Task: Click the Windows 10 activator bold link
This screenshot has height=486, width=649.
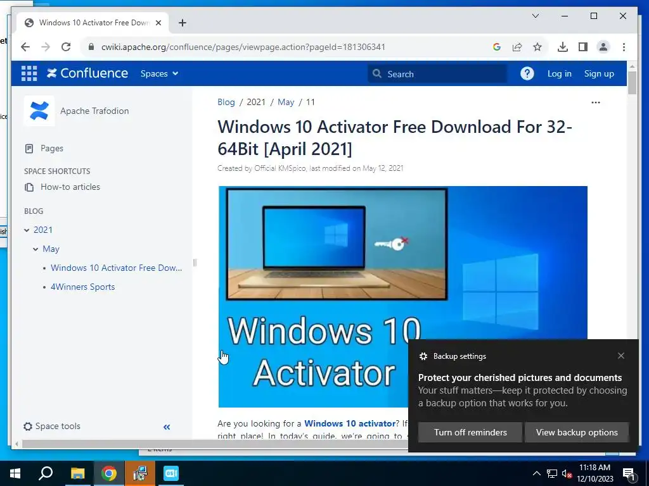Action: click(350, 423)
